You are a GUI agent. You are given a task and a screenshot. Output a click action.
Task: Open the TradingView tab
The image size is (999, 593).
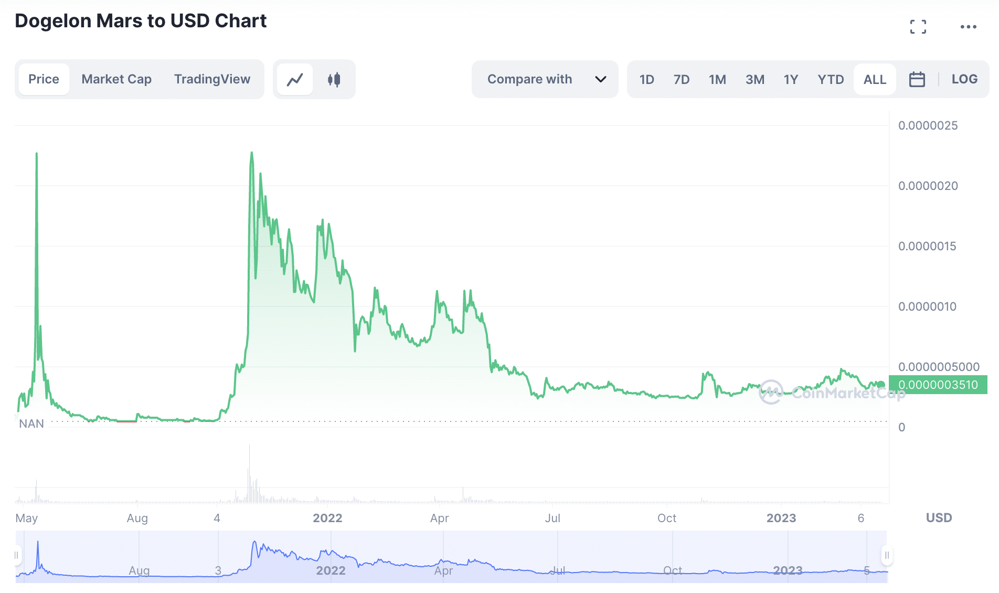212,79
